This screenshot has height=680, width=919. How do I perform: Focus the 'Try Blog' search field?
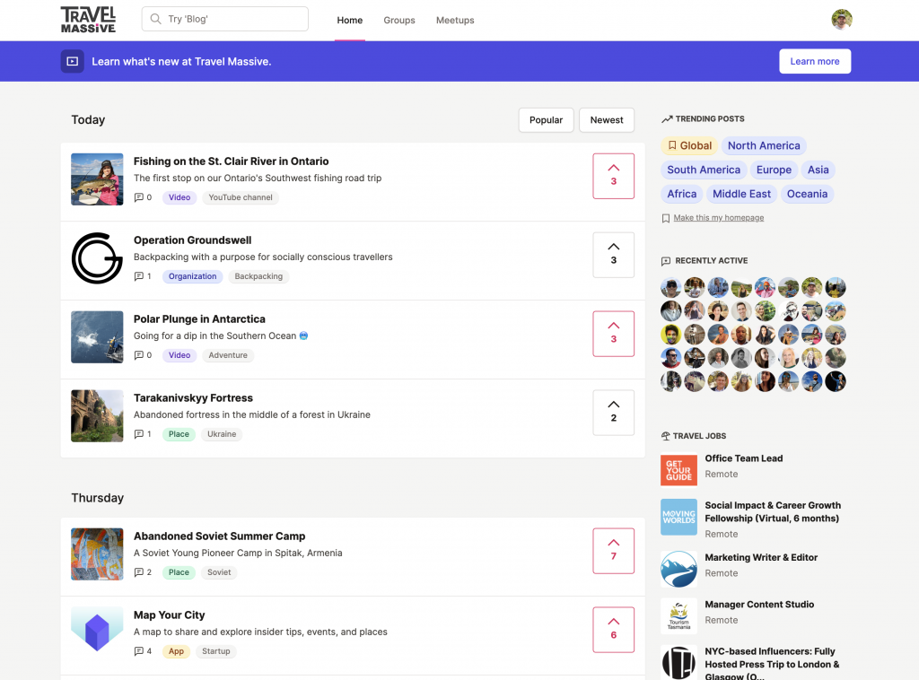[x=224, y=19]
